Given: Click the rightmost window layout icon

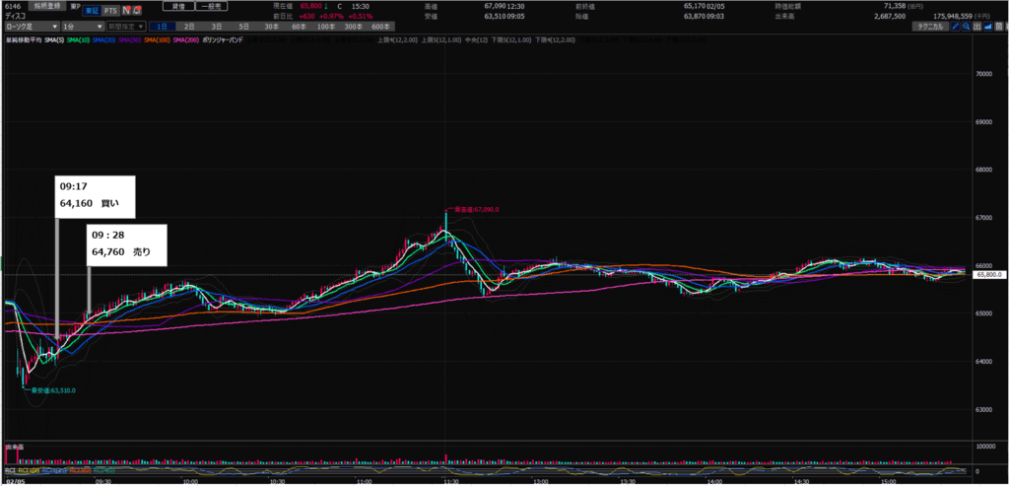Looking at the screenshot, I should [x=1000, y=27].
